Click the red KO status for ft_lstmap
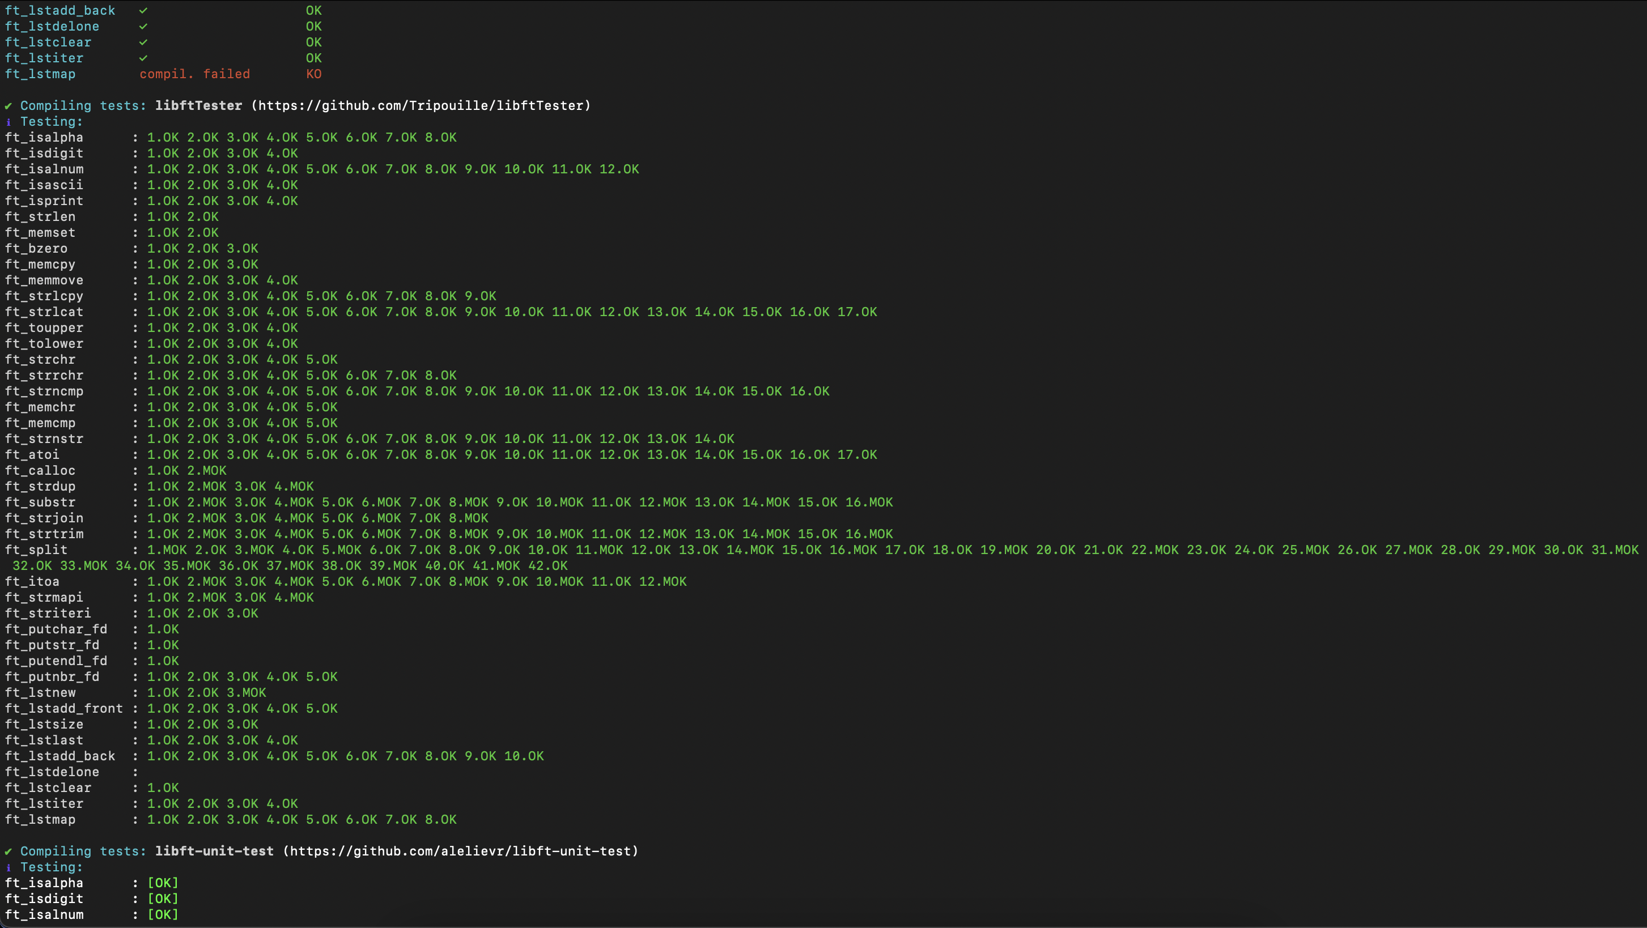This screenshot has height=928, width=1647. 313,74
